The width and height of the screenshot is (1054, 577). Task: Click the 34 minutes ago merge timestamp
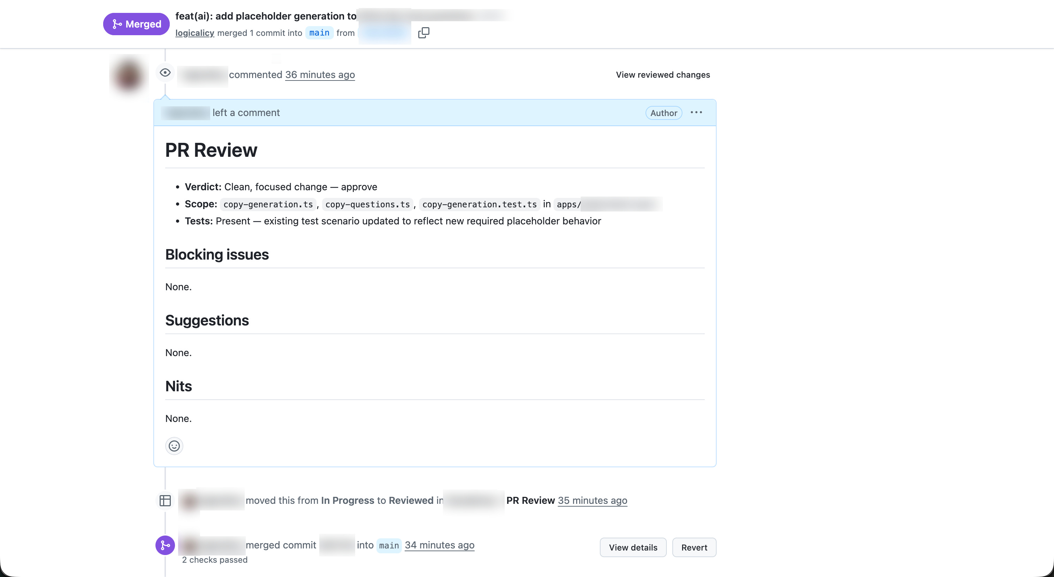439,545
